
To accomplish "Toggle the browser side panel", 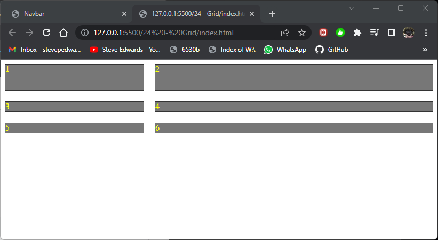I will tap(392, 33).
